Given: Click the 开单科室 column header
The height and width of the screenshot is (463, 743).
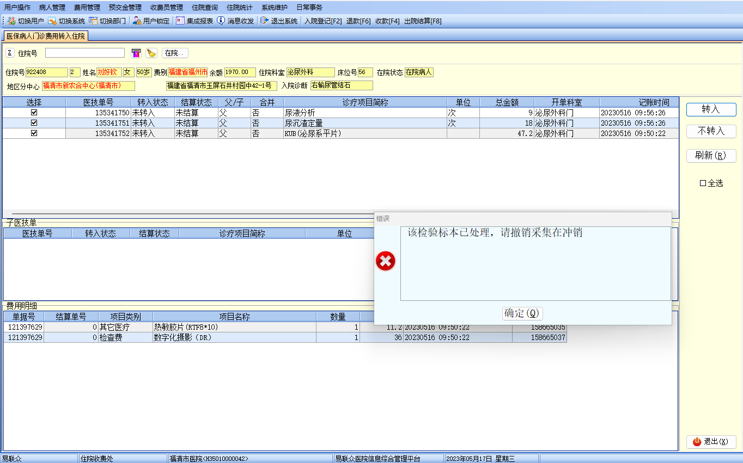Looking at the screenshot, I should [x=567, y=102].
